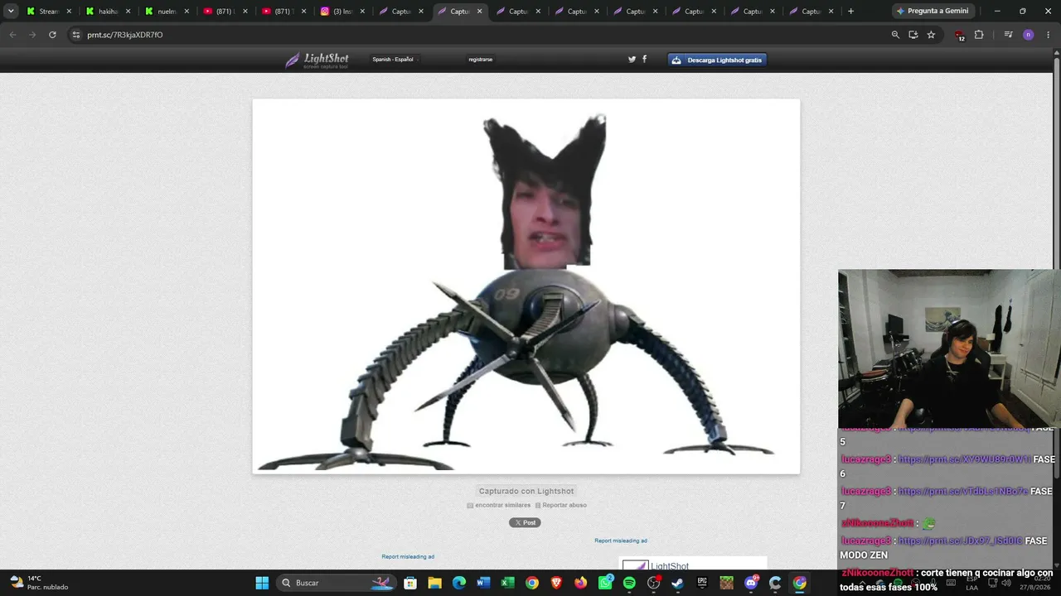Switch to the (3) Instagram tab
The height and width of the screenshot is (596, 1061).
pos(343,12)
